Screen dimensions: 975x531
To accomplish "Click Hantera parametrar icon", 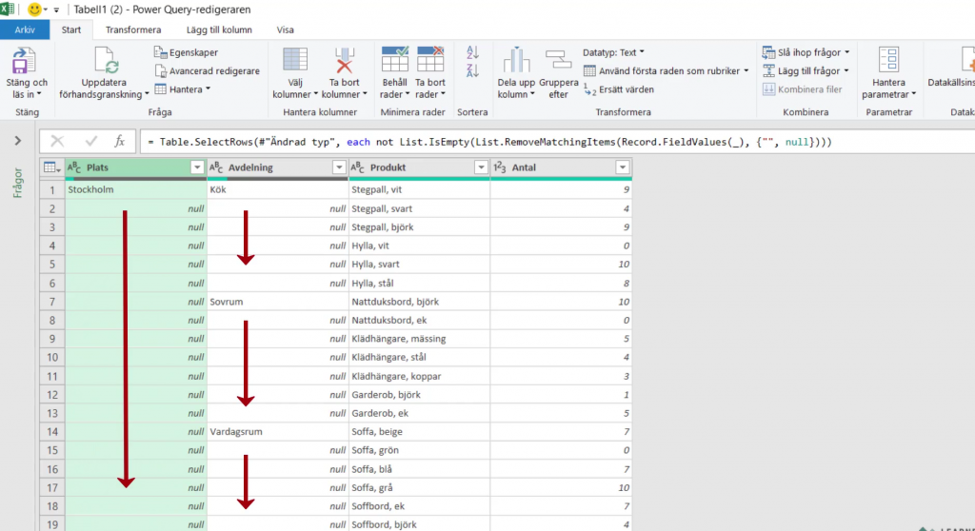I will pyautogui.click(x=888, y=60).
